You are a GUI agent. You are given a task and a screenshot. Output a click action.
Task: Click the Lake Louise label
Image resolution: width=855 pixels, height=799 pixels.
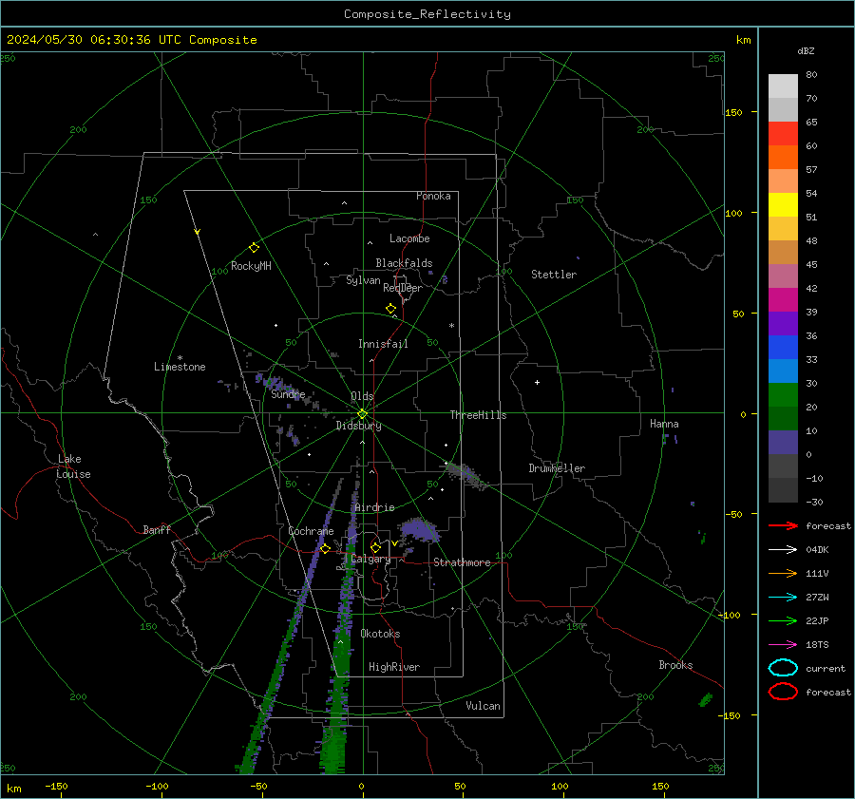(73, 466)
